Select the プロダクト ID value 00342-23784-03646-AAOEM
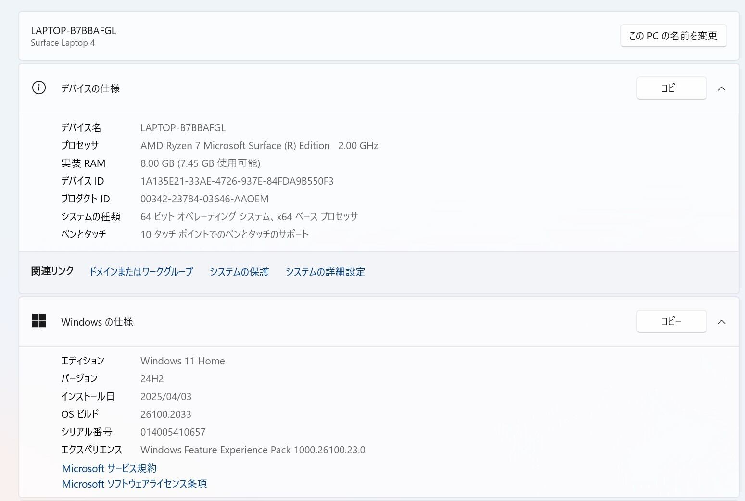Image resolution: width=745 pixels, height=501 pixels. pyautogui.click(x=204, y=199)
